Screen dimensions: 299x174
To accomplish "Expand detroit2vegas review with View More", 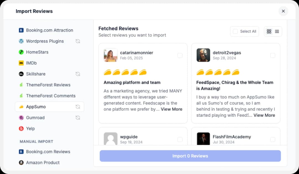I will (264, 115).
